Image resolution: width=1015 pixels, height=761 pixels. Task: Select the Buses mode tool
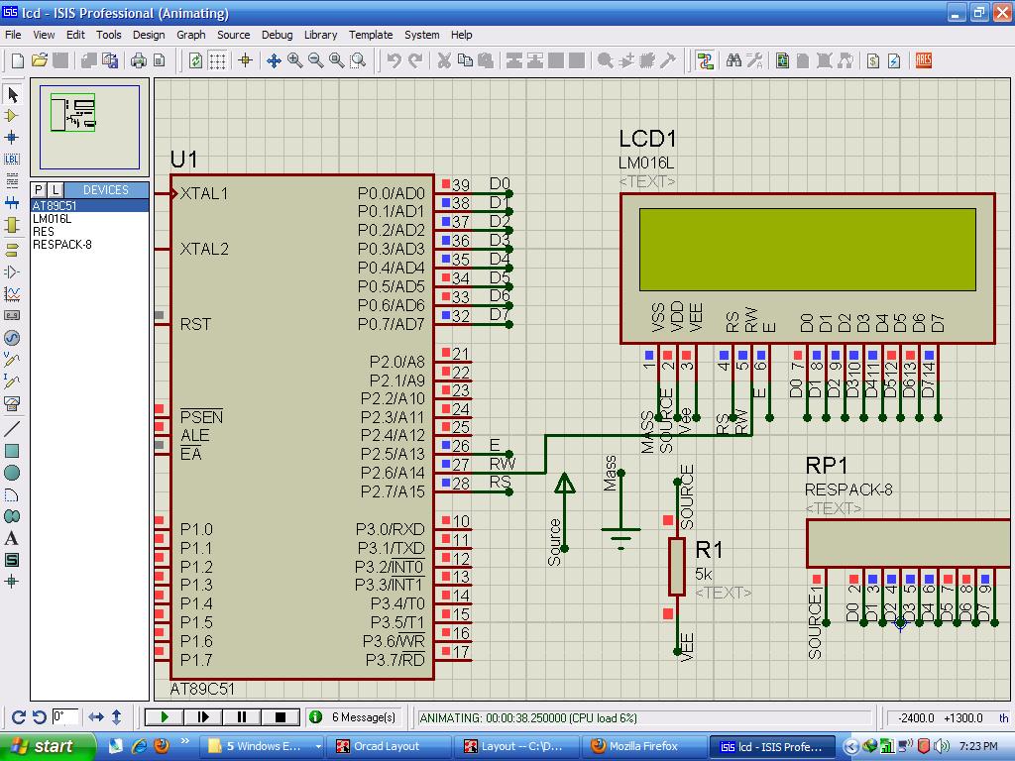12,202
